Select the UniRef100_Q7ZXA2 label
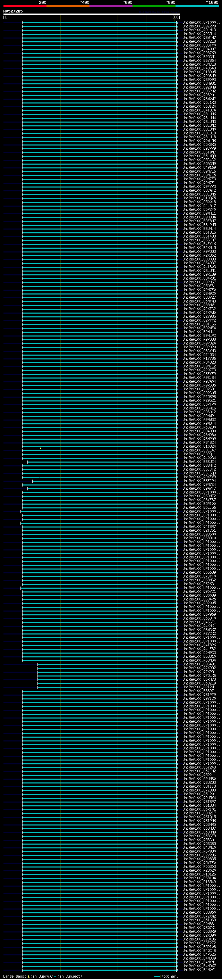Viewport: 222px width, 979px height. [199, 916]
